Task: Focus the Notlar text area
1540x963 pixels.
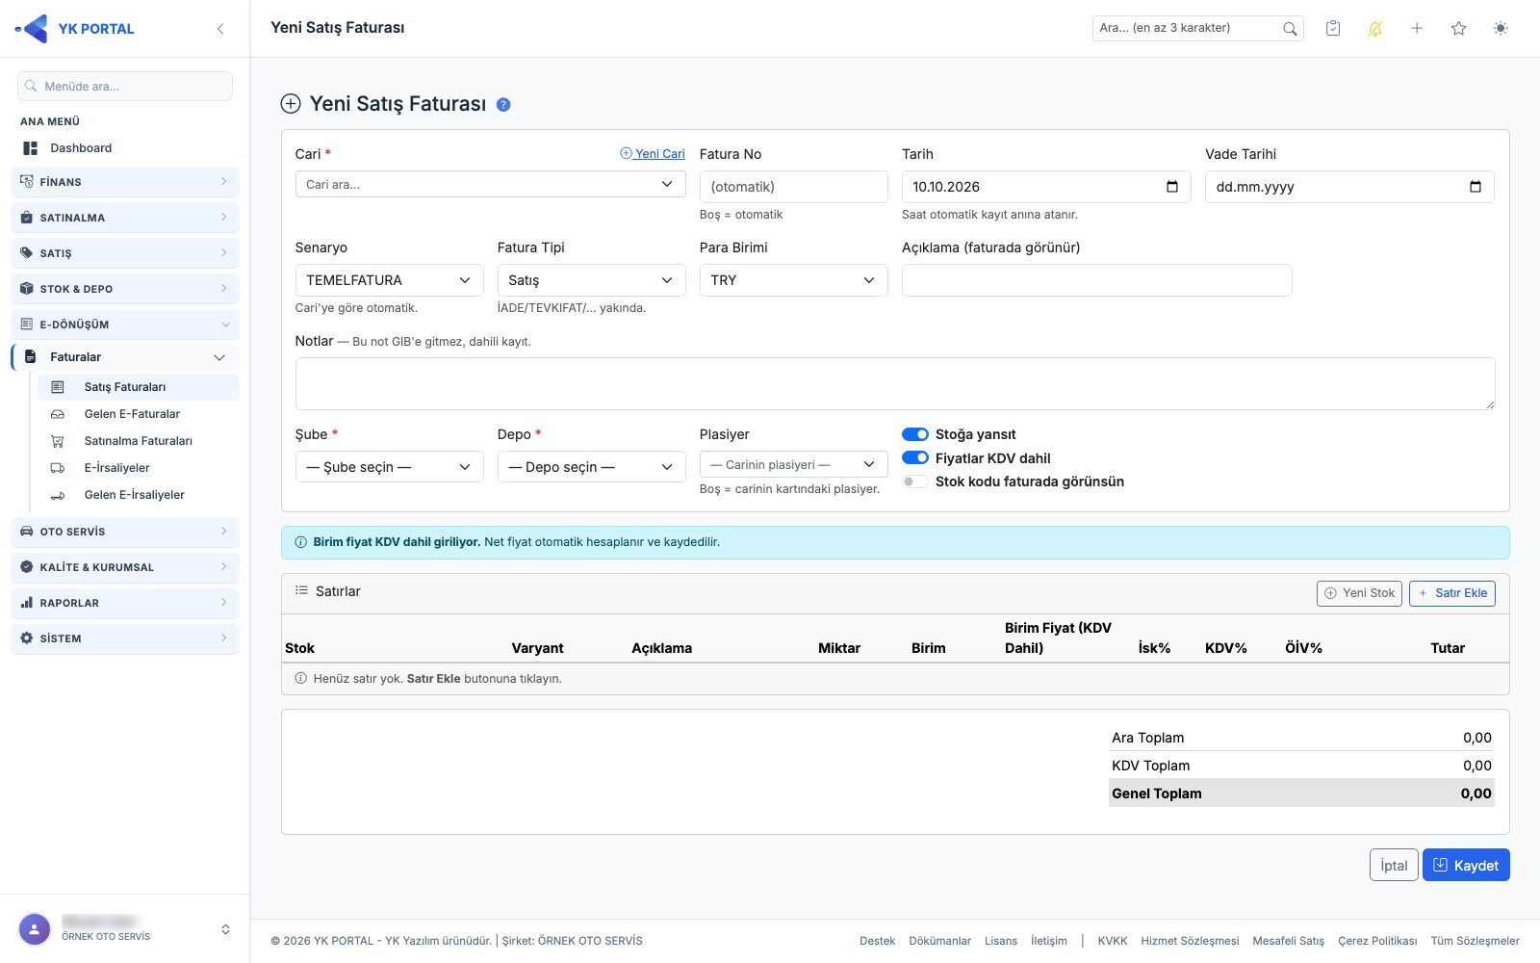Action: (x=895, y=383)
